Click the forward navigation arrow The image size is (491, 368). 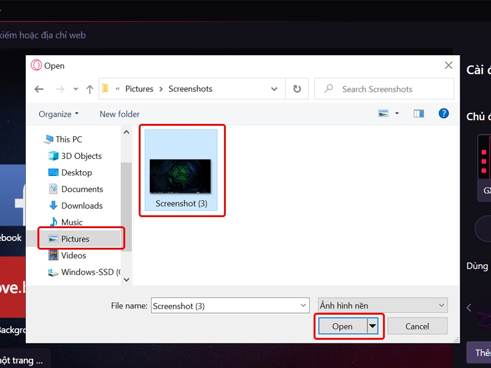point(60,89)
